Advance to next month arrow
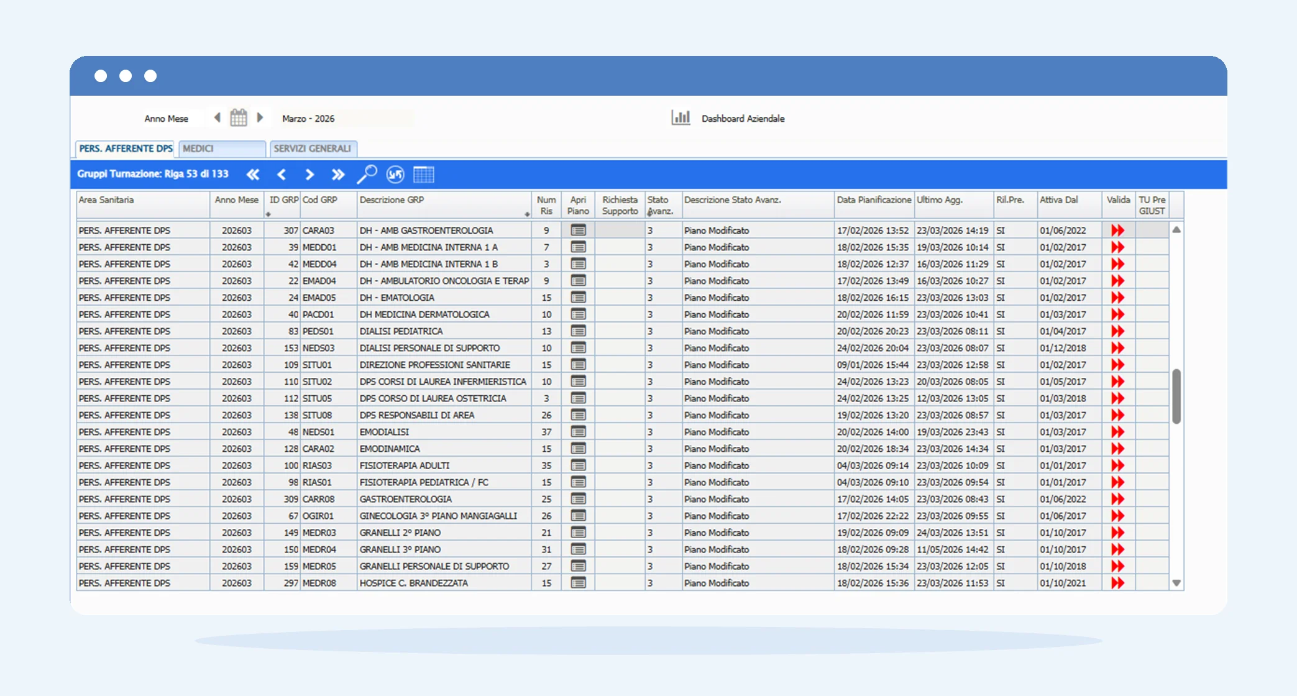Viewport: 1297px width, 696px height. point(260,117)
